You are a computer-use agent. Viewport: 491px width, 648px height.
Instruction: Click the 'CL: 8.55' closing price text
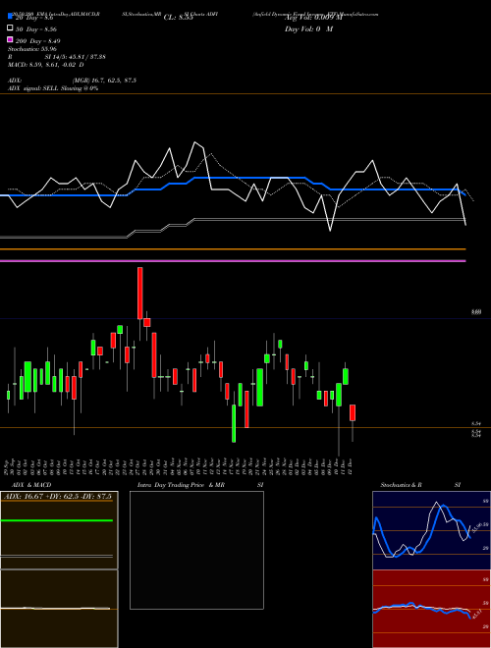coord(179,18)
